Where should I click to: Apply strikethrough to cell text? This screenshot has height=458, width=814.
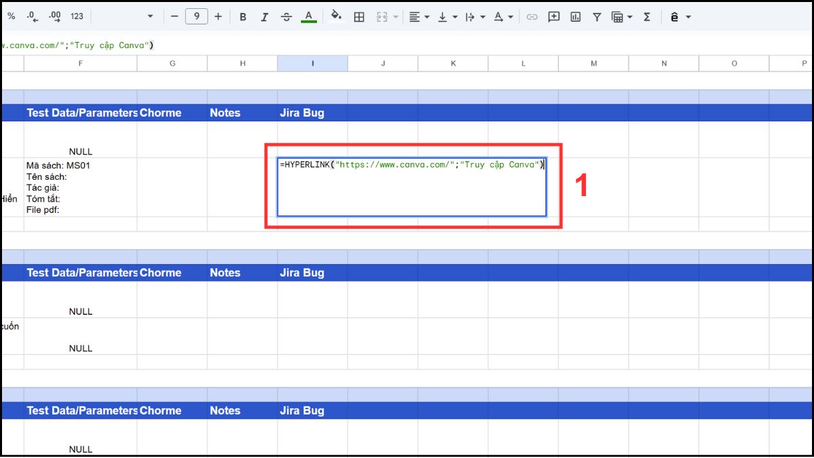point(286,16)
